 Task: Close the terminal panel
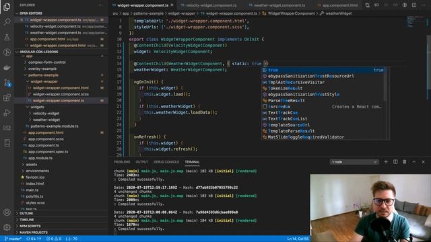424,162
